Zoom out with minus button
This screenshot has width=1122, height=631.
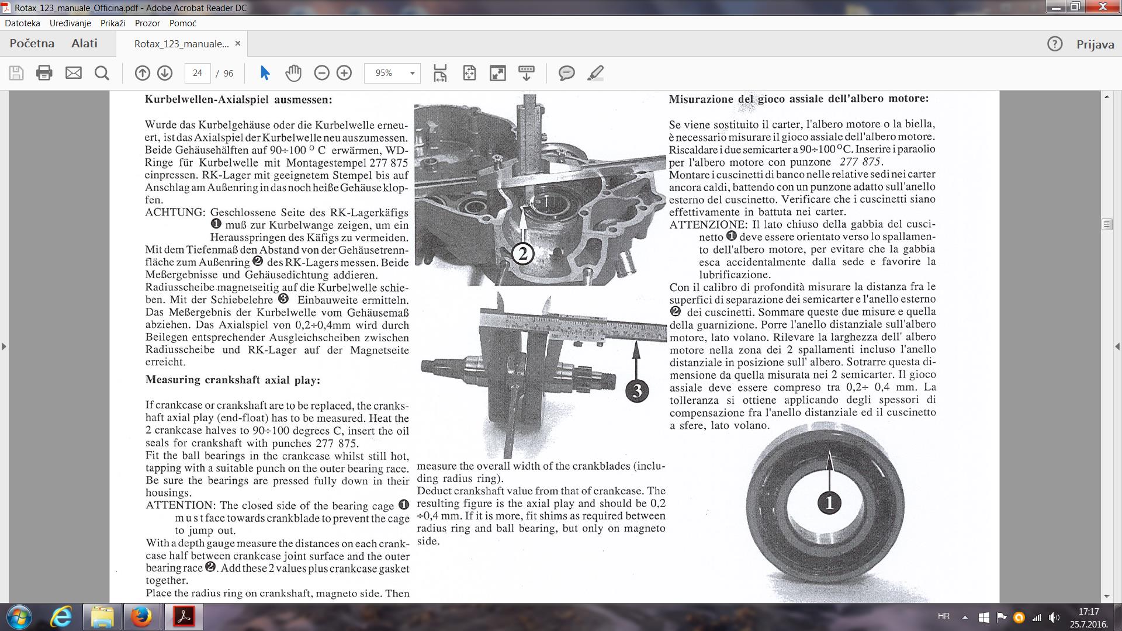point(321,73)
